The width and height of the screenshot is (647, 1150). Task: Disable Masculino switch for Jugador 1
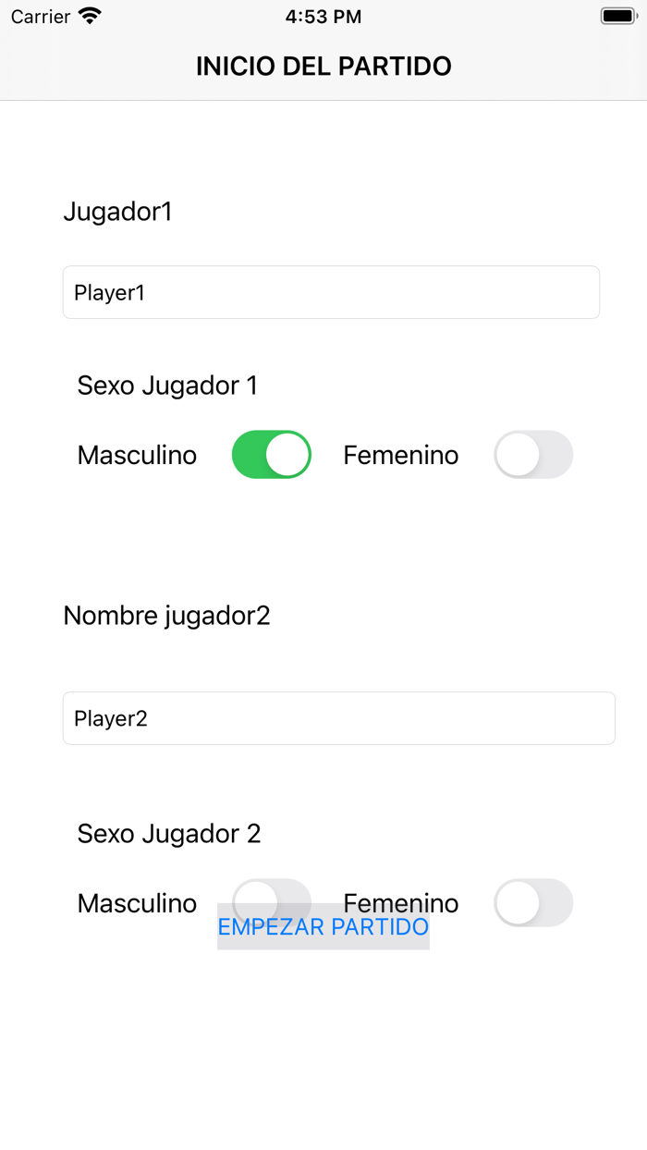point(271,455)
